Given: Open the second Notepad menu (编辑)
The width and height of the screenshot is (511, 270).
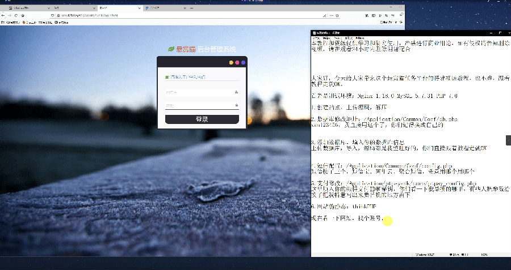Looking at the screenshot, I should [x=326, y=38].
